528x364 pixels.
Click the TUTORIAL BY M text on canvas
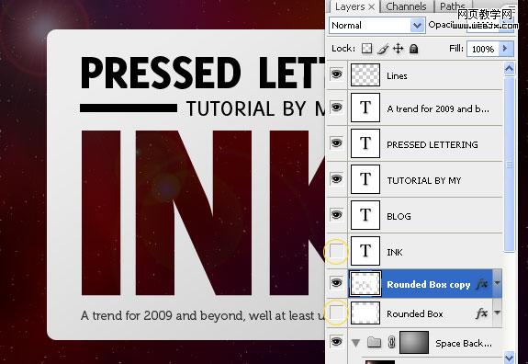coord(255,108)
